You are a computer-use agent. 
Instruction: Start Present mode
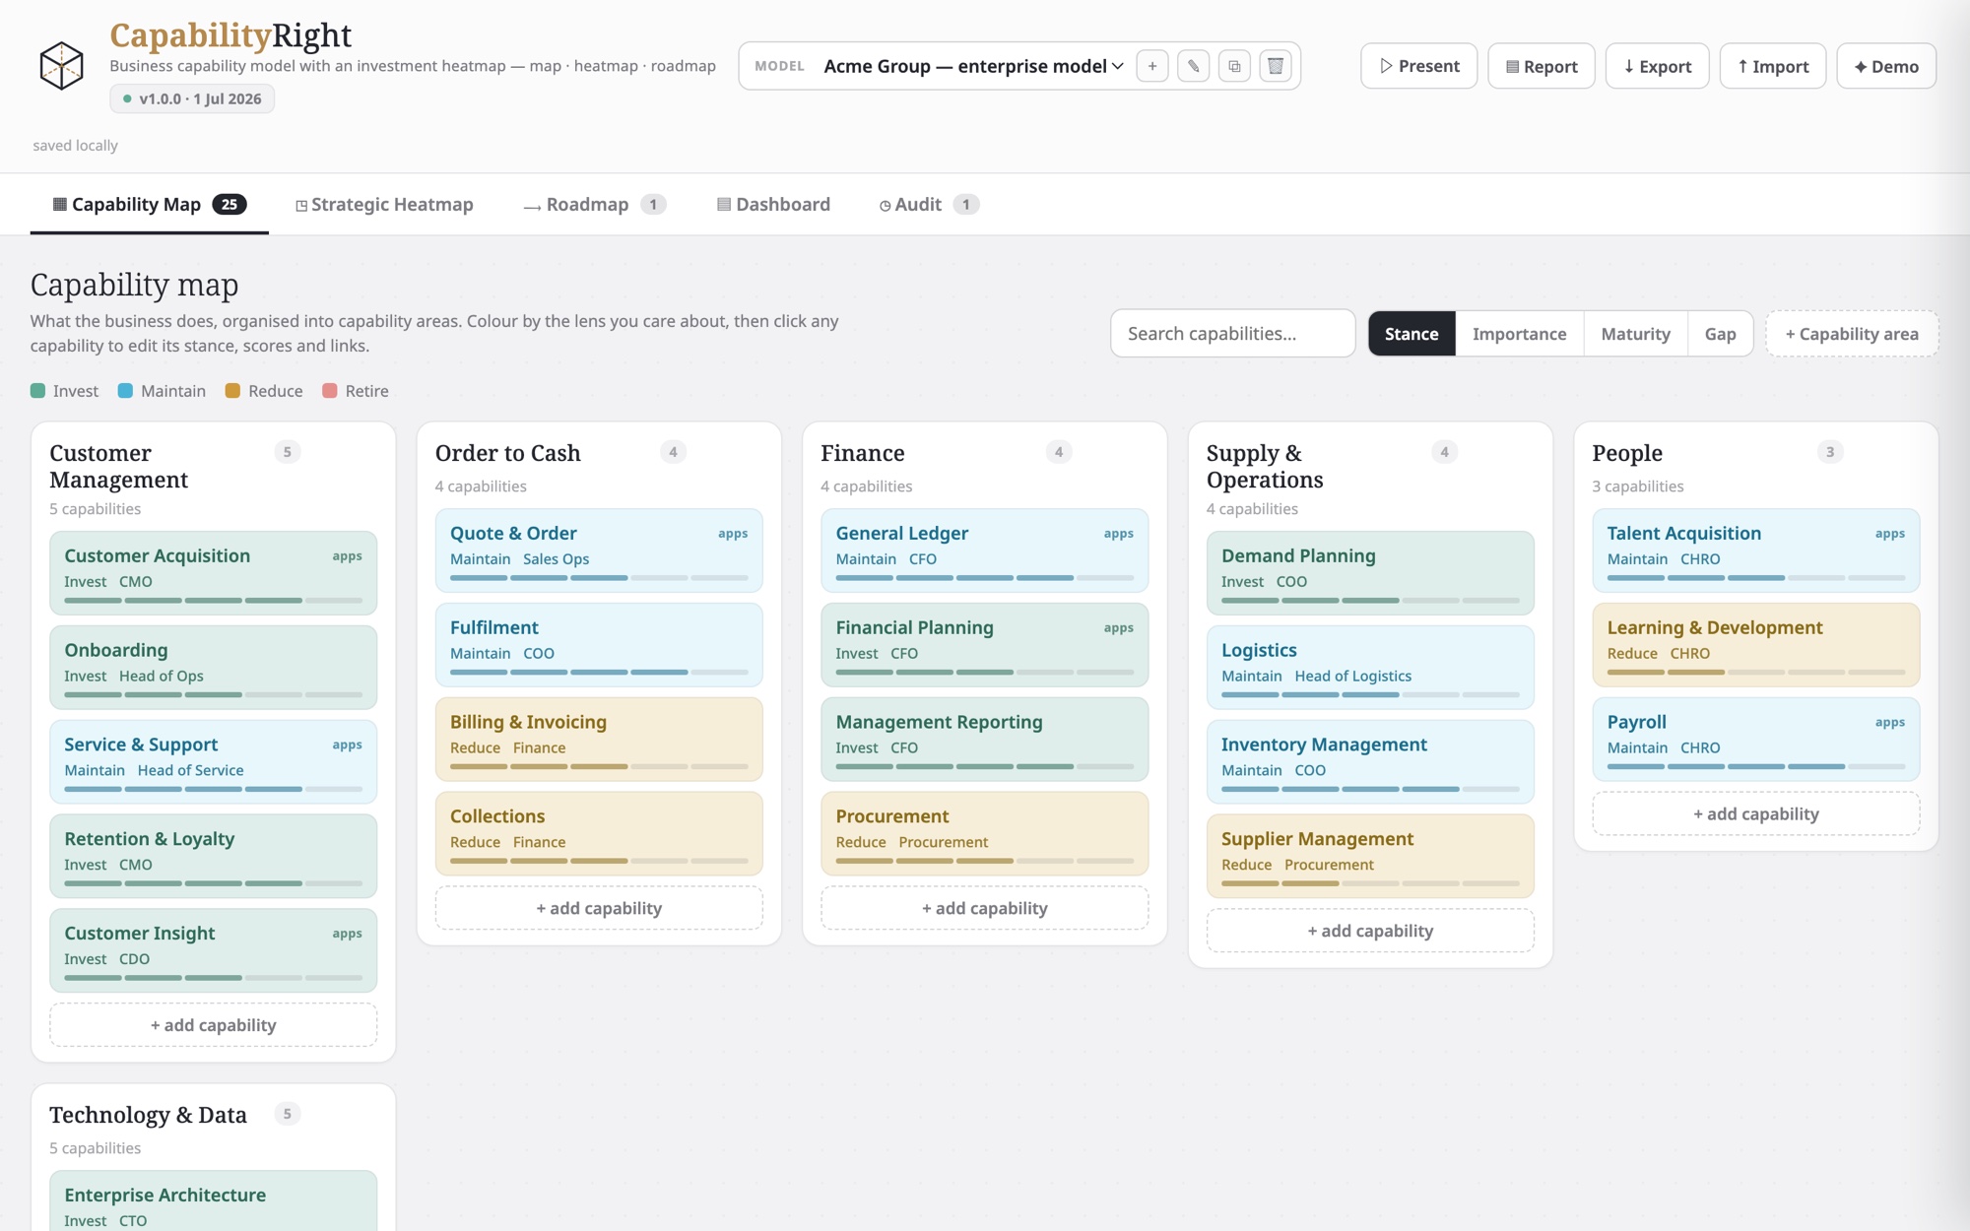pyautogui.click(x=1418, y=66)
